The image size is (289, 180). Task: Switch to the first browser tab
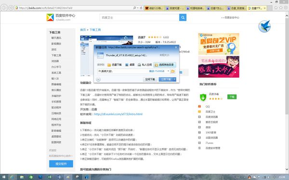point(154,8)
